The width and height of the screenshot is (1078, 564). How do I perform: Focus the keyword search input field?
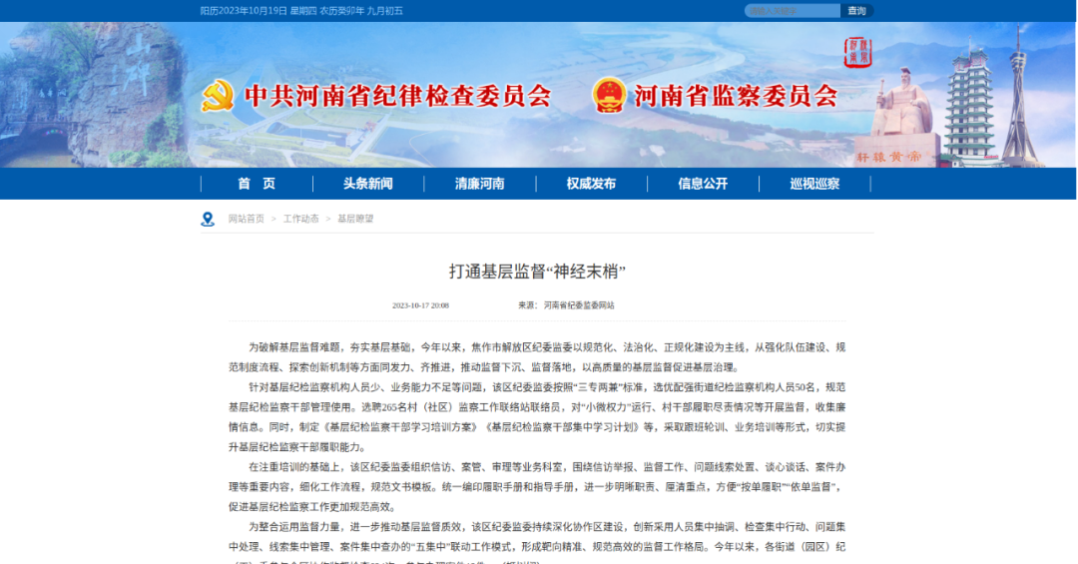coord(793,11)
